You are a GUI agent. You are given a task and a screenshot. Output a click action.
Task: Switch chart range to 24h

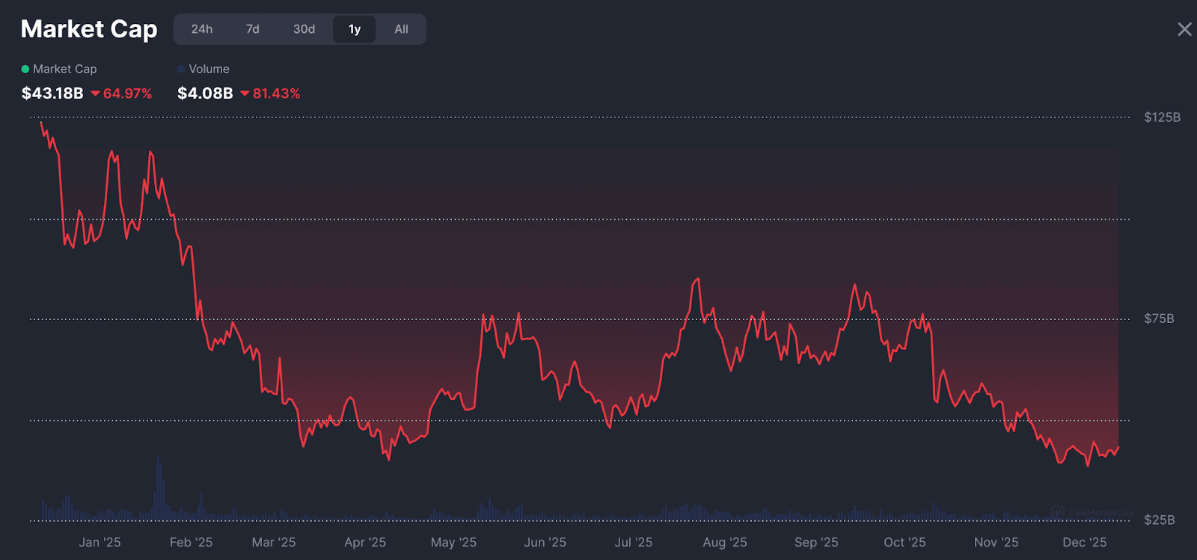point(202,29)
